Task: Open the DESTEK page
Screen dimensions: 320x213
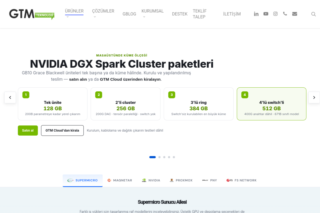Action: click(180, 14)
